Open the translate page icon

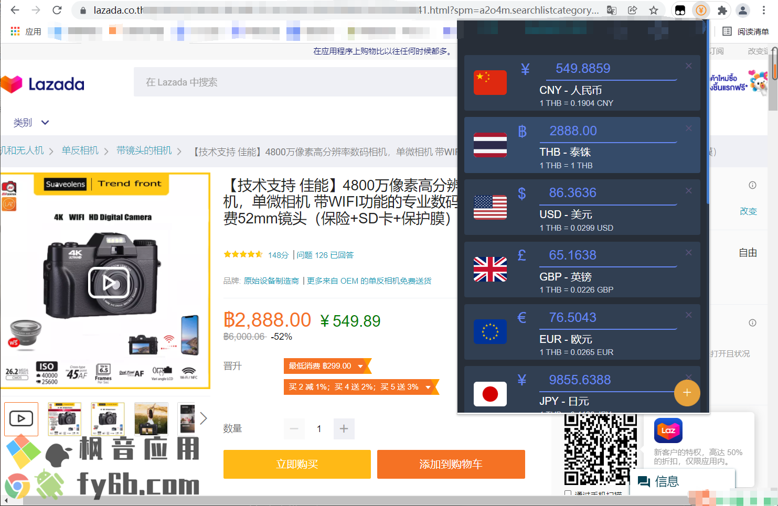pos(611,10)
